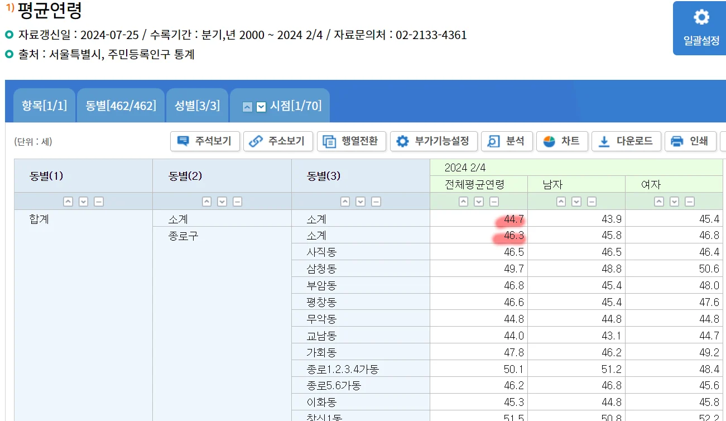Screen dimensions: 726x421
Task: Sort 여자 column descending with down arrow
Action: coord(675,202)
